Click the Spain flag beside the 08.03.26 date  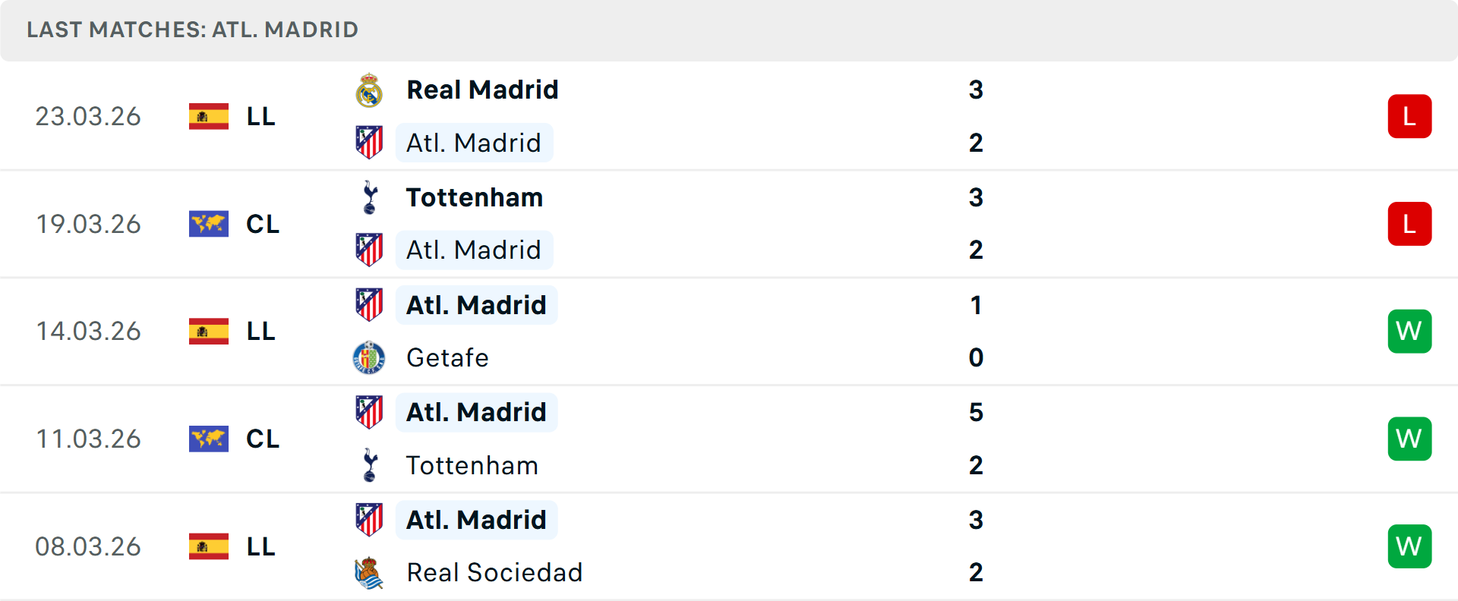coord(208,546)
